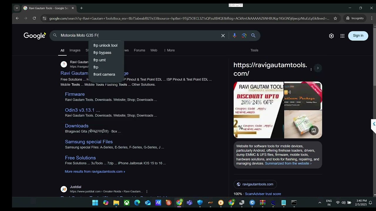This screenshot has width=376, height=211.
Task: Open File Explorer from the taskbar
Action: 116,203
